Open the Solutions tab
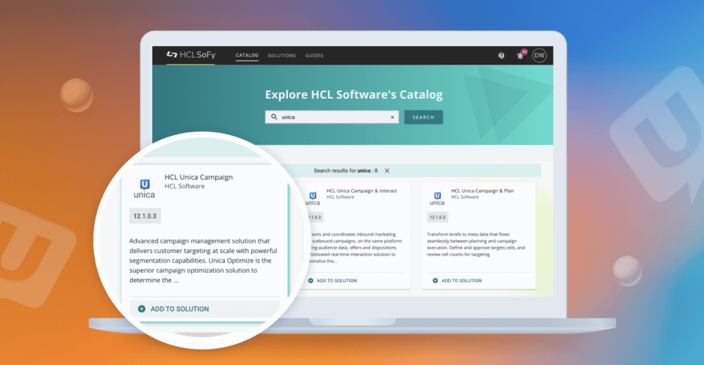This screenshot has width=704, height=365. point(281,56)
